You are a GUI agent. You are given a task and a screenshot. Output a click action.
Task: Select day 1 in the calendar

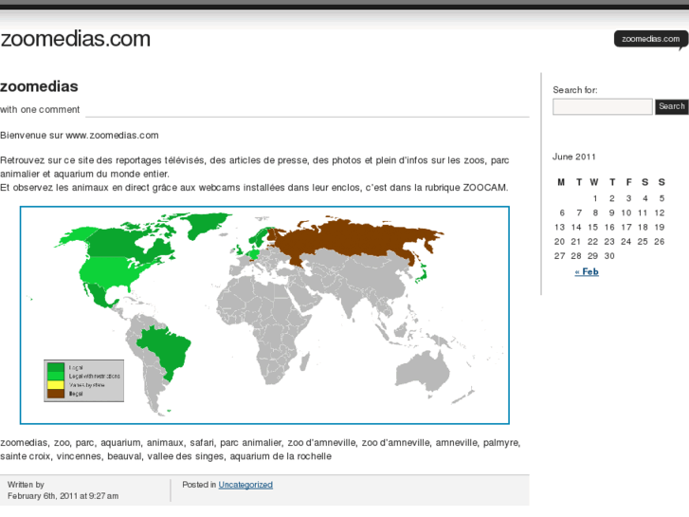(x=595, y=198)
